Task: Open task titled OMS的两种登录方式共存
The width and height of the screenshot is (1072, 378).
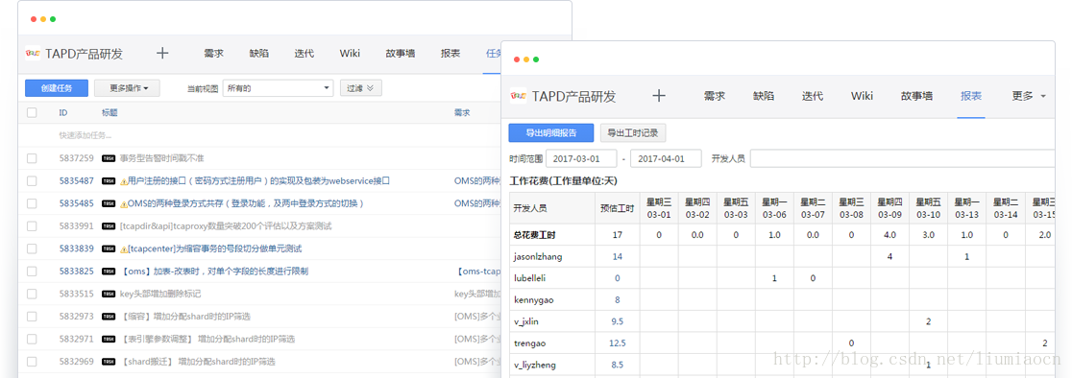Action: click(246, 203)
